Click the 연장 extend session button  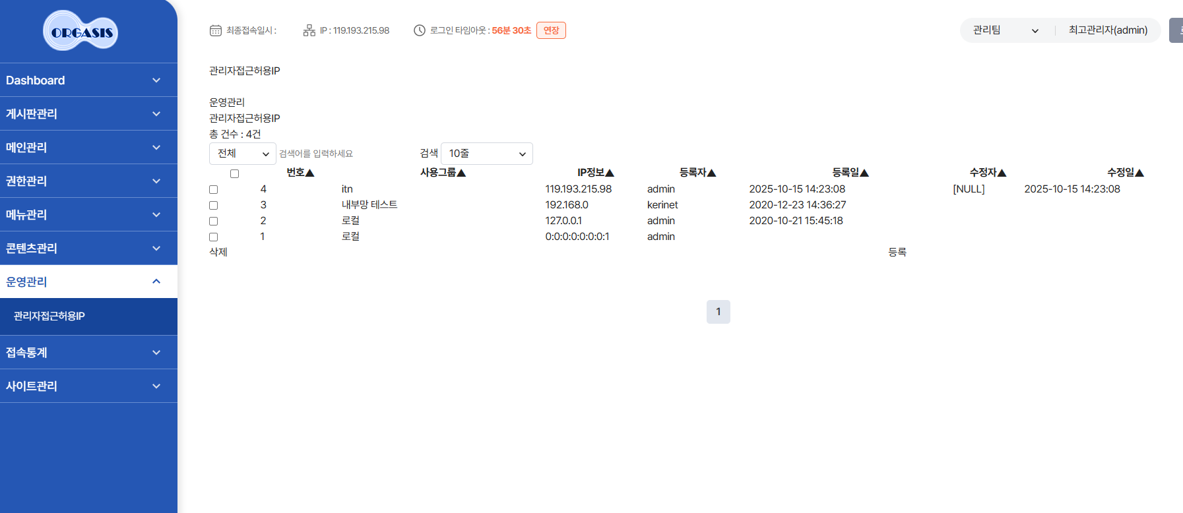tap(551, 30)
